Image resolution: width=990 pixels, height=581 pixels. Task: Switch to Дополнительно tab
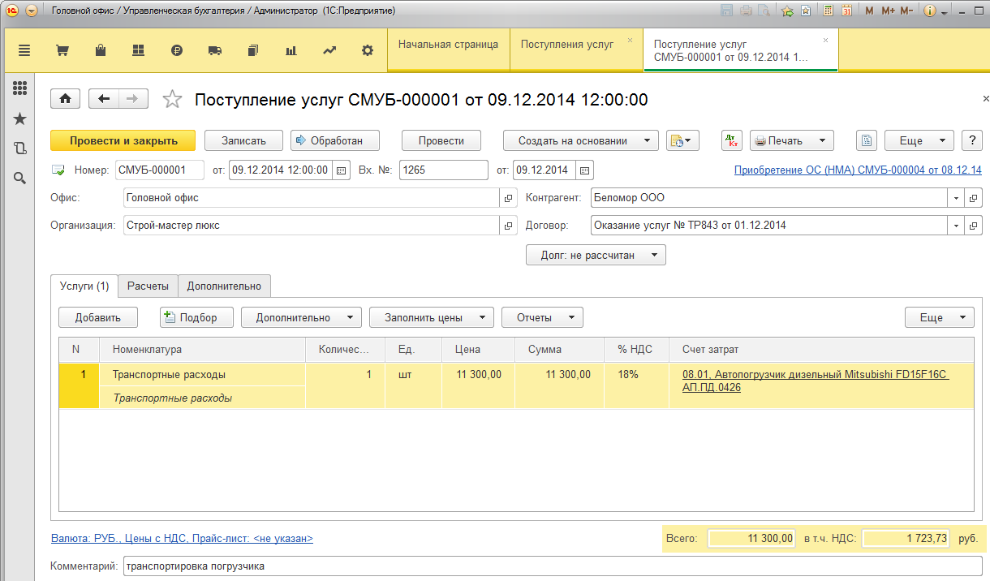point(224,286)
